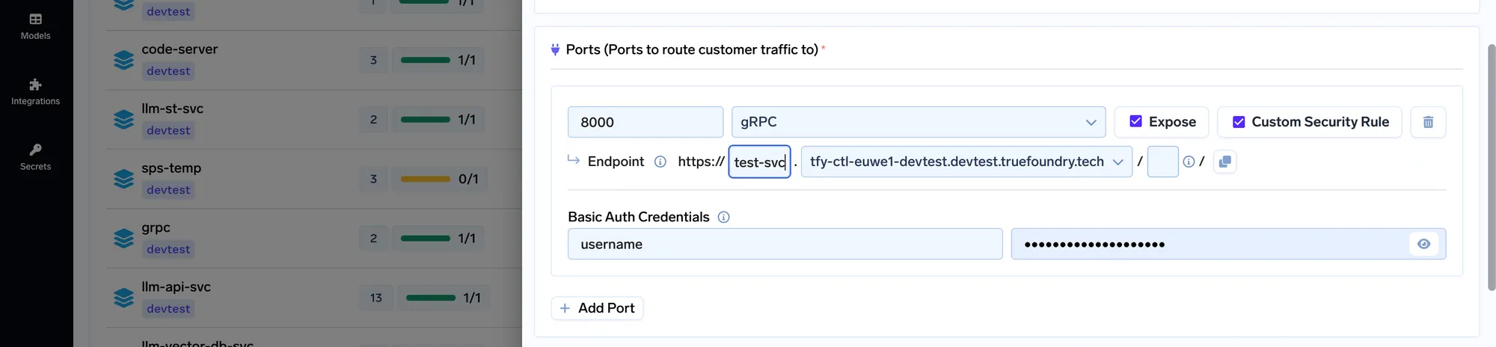Click the Ports section plug icon
The width and height of the screenshot is (1496, 347).
coord(555,49)
